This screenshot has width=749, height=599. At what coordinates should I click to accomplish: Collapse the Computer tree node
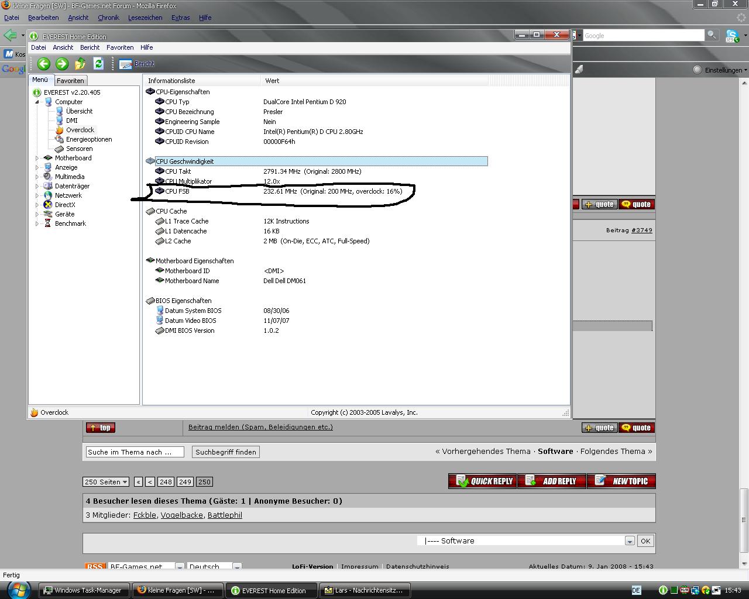pos(37,102)
